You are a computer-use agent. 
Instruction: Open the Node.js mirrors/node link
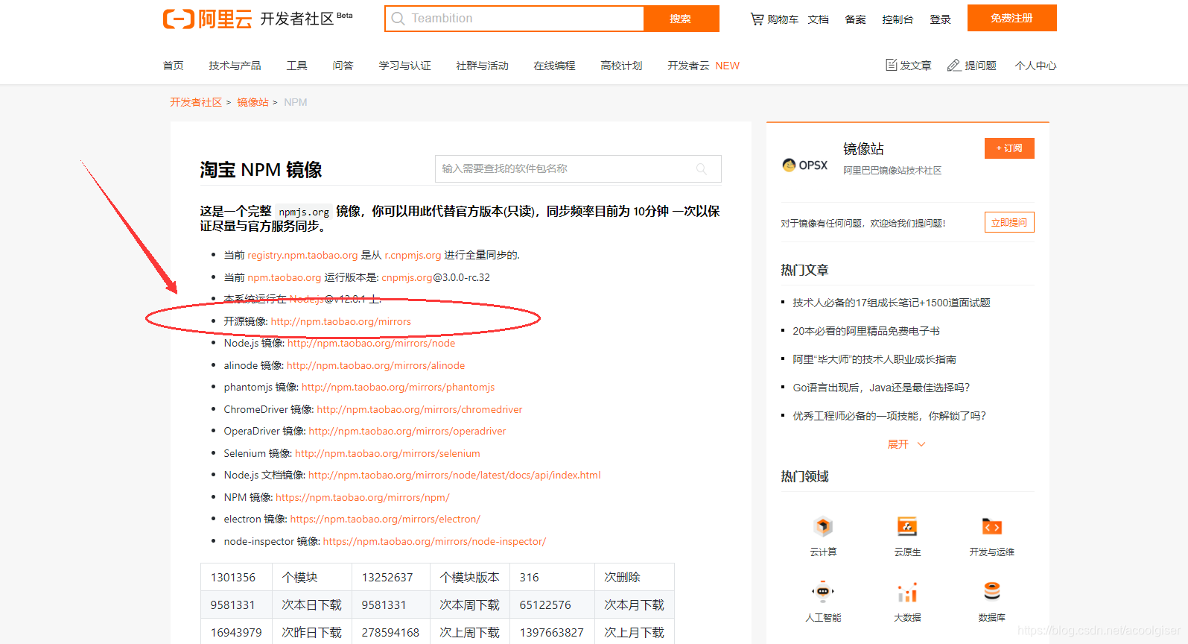(371, 343)
